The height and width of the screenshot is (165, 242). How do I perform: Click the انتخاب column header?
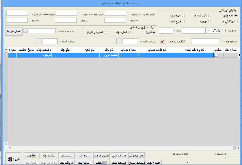[x=218, y=50]
